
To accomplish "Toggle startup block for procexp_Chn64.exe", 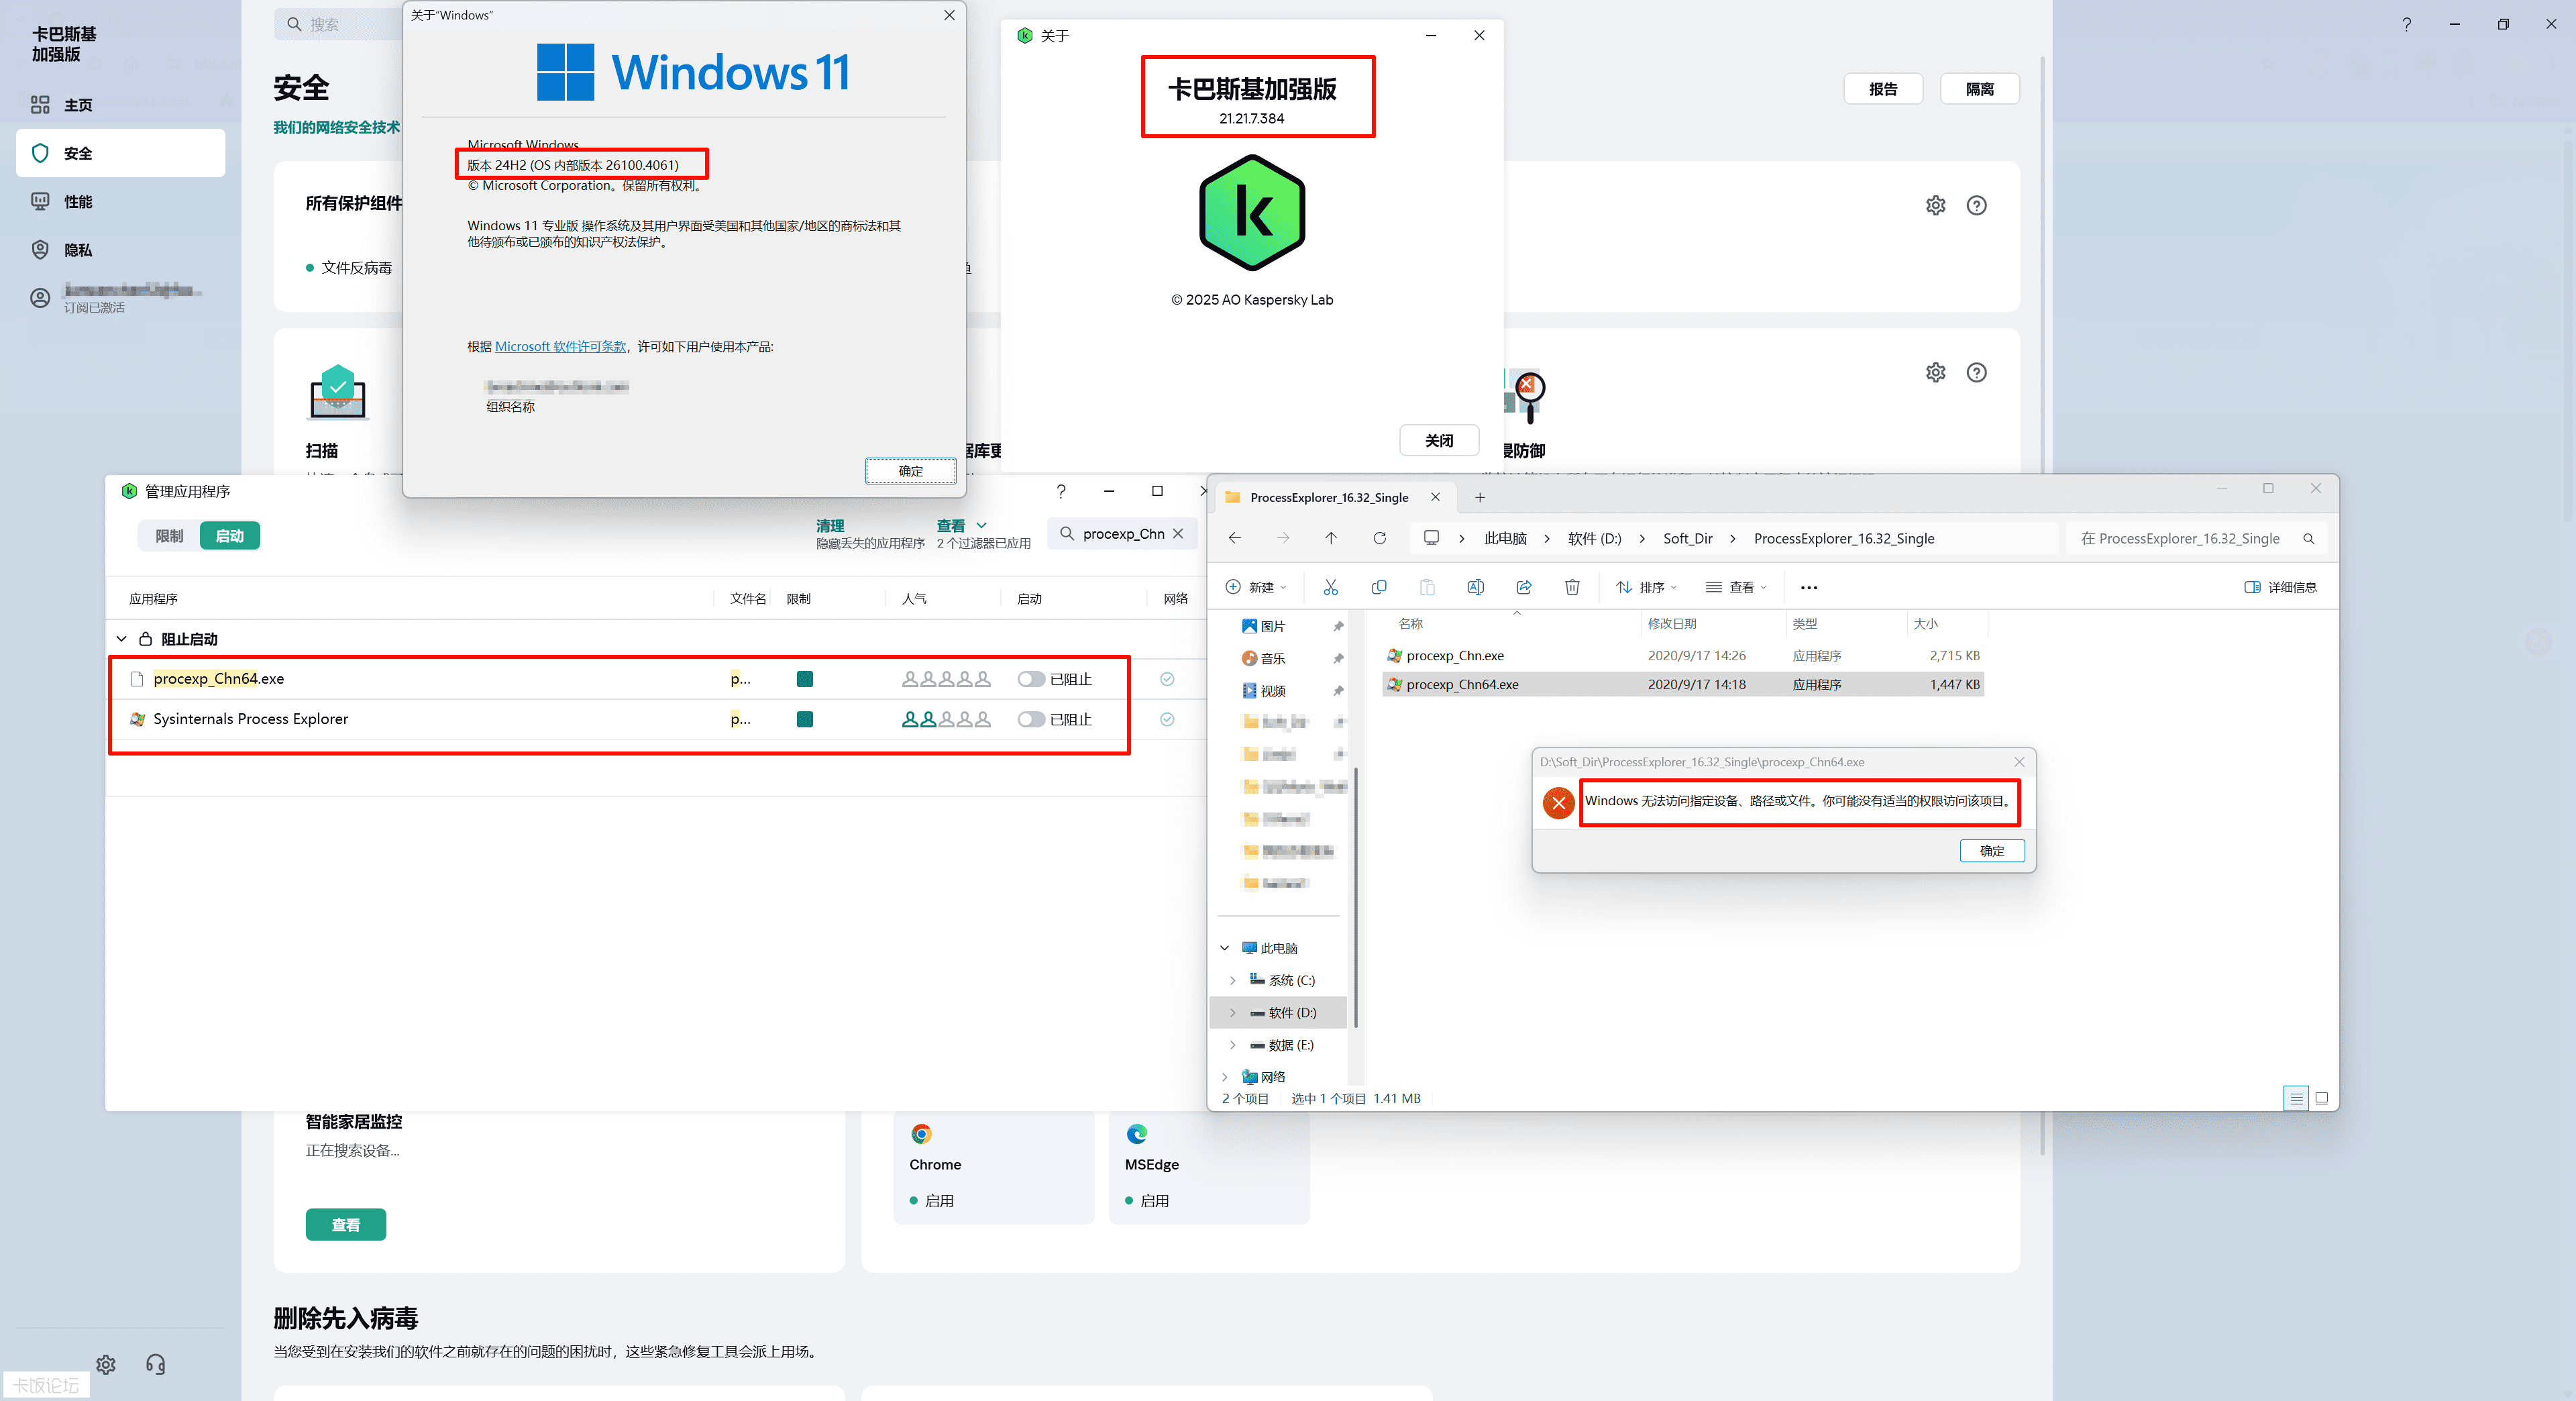I will (x=1031, y=679).
